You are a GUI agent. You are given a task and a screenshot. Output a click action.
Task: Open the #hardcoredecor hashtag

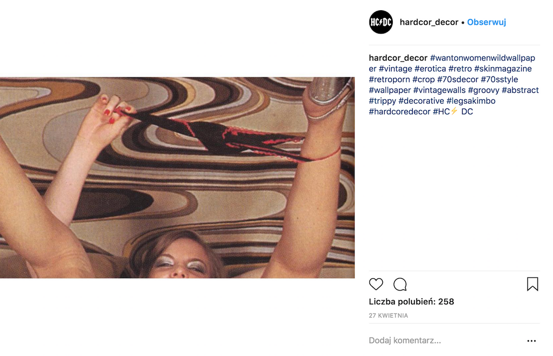click(x=400, y=112)
